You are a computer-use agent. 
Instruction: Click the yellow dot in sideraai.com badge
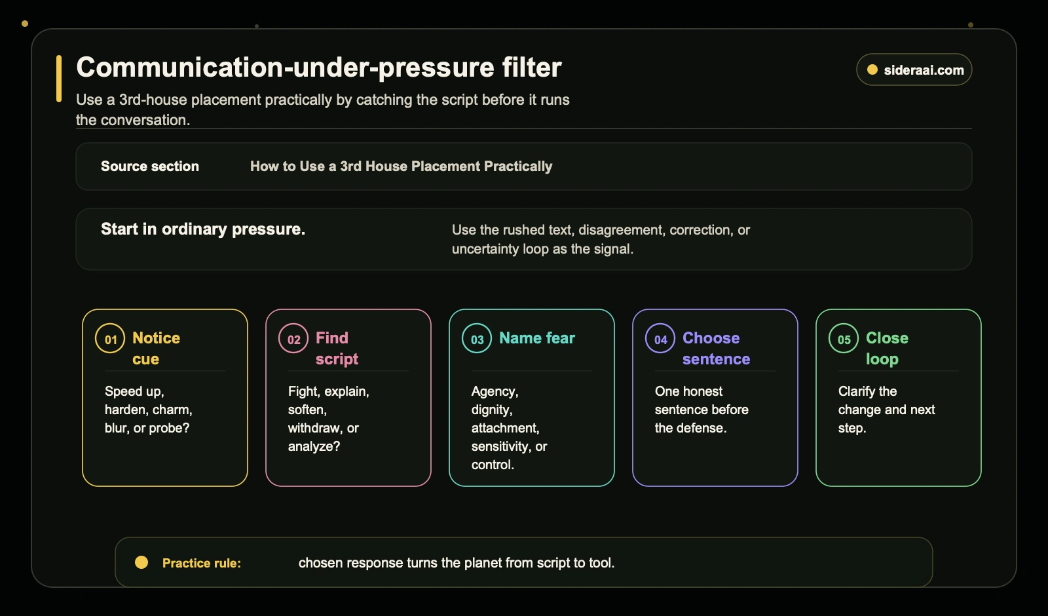(872, 69)
